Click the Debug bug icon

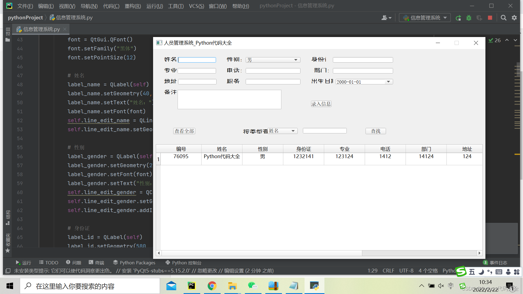click(x=469, y=18)
